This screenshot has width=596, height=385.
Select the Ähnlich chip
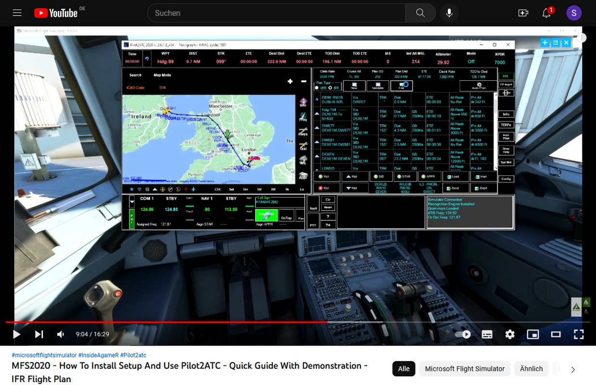click(x=532, y=369)
